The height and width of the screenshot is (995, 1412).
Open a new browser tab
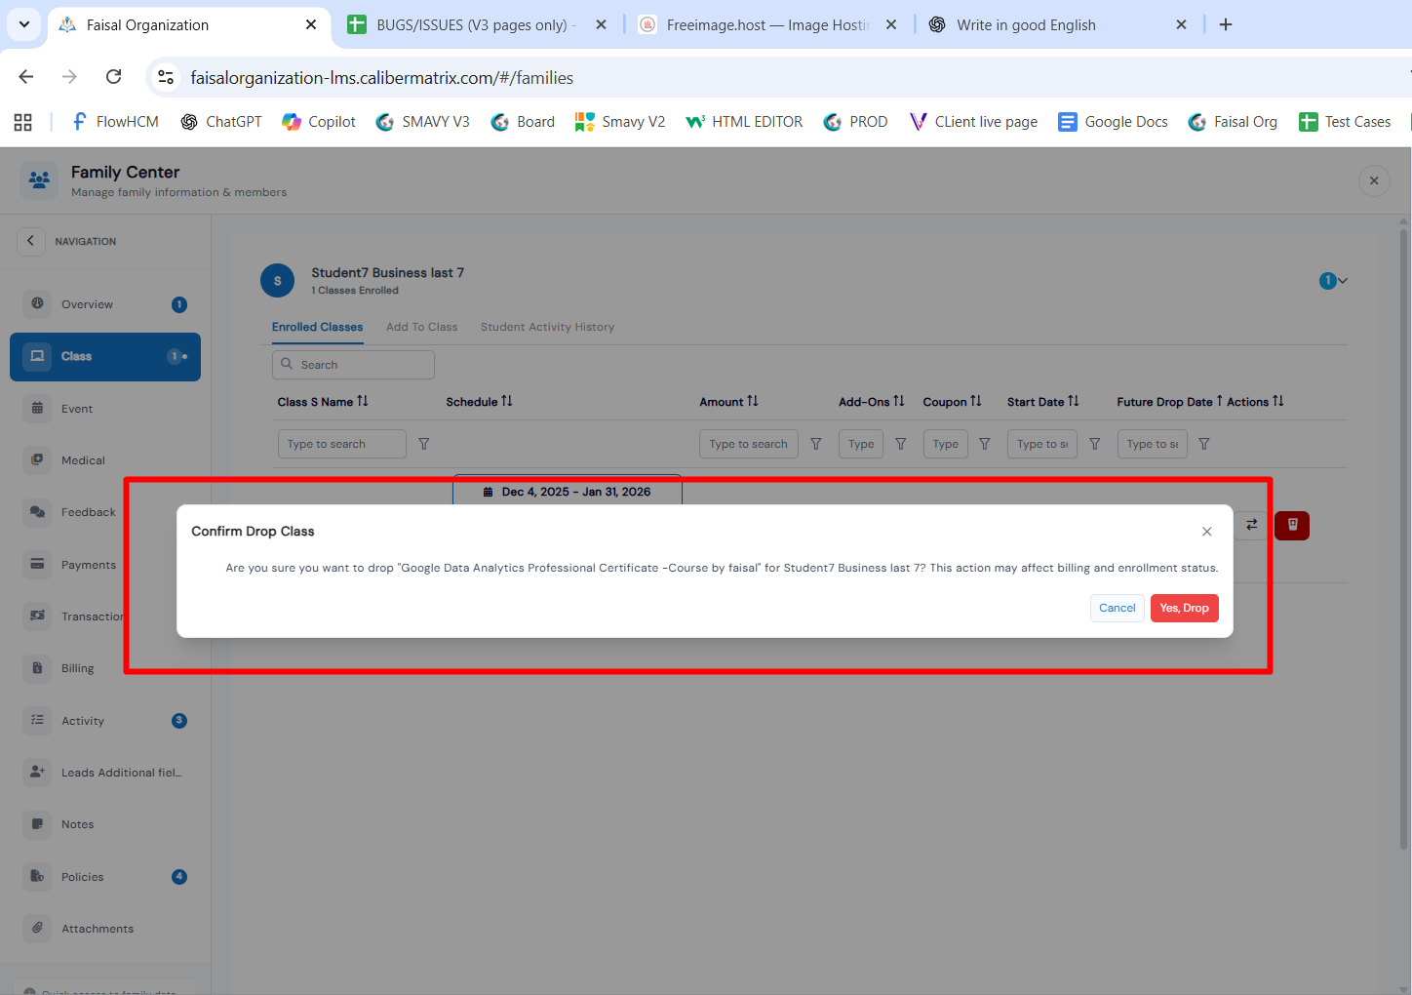(1226, 24)
